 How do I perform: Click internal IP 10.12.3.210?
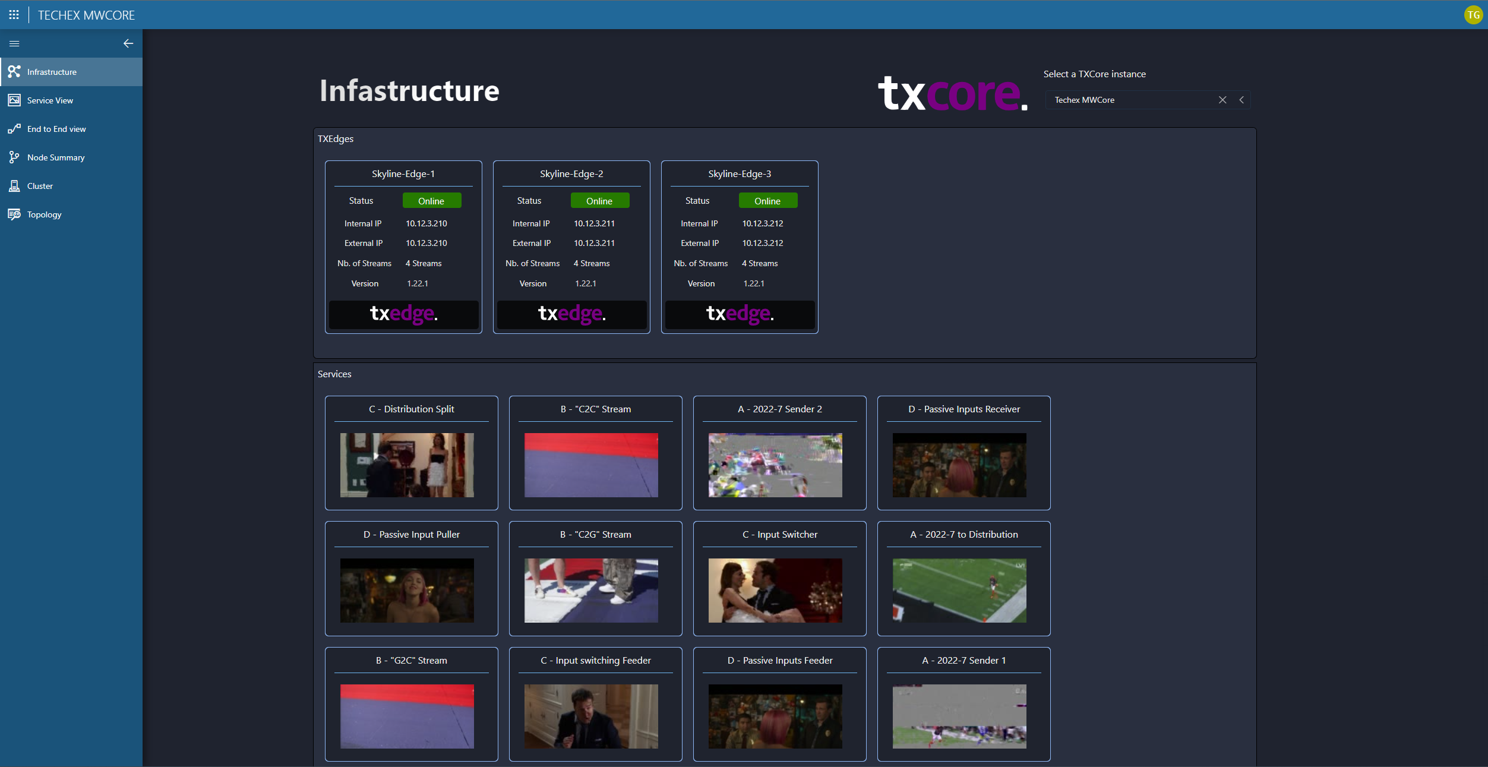(x=427, y=223)
